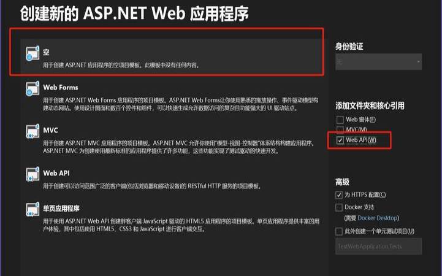Check 此外创建一个单元测试项目(U) option
Image resolution: width=442 pixels, height=276 pixels.
click(x=339, y=231)
